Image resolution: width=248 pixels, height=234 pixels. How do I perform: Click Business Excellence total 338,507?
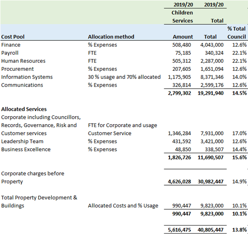[214, 149]
